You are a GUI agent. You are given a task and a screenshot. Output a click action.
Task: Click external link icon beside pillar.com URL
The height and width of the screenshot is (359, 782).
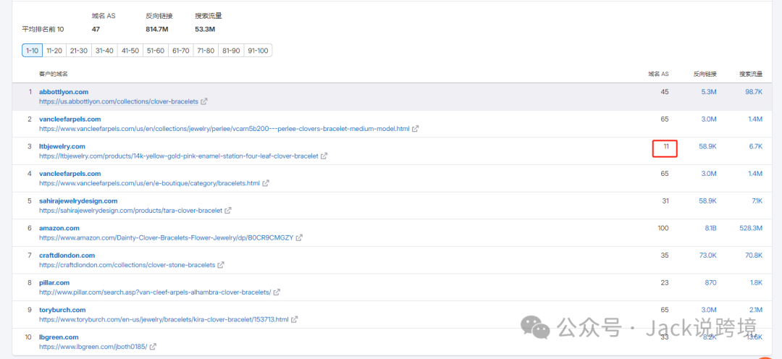tap(277, 292)
